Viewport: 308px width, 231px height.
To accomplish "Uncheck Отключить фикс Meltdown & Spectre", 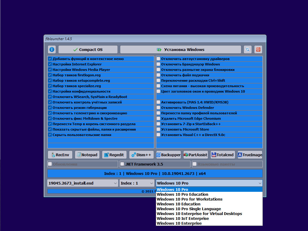I will tap(50, 119).
